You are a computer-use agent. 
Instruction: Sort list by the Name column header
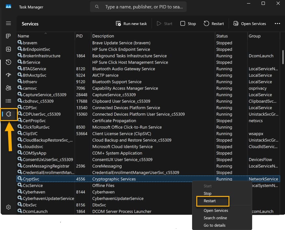[x=23, y=36]
